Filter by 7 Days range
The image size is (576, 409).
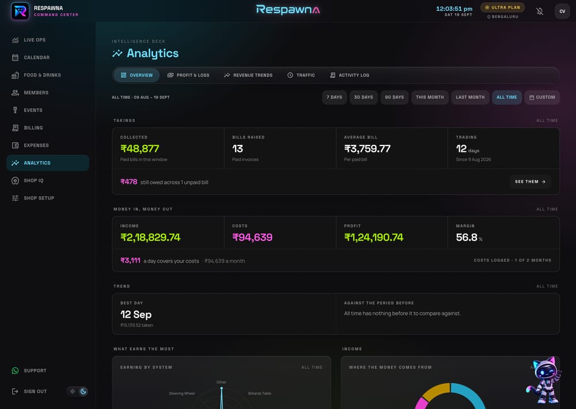click(334, 98)
